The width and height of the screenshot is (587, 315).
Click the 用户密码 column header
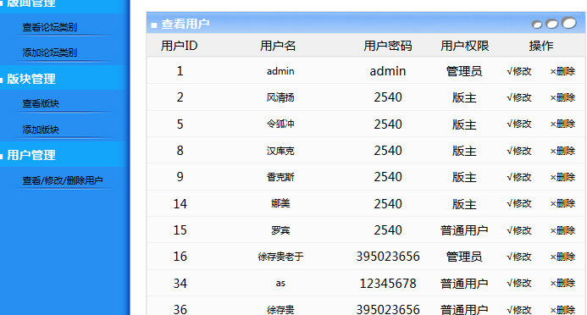[387, 46]
